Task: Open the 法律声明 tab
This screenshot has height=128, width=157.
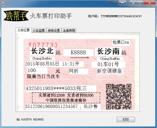Action: coord(69,31)
